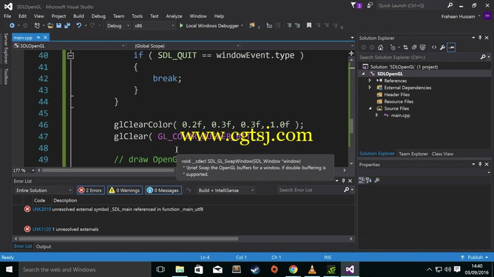Open the Entire Solution scope dropdown
Viewport: 494px width, 277px height.
tap(44, 190)
